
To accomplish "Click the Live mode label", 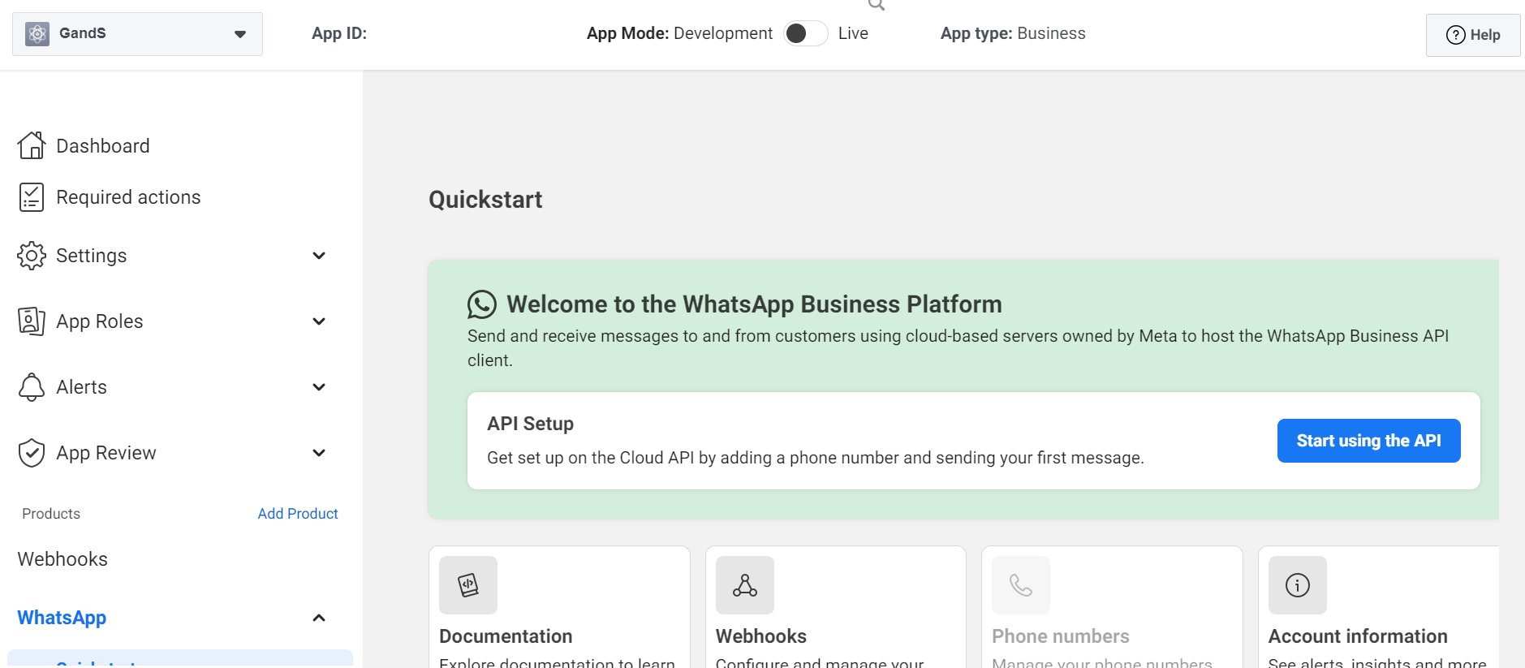I will point(853,33).
